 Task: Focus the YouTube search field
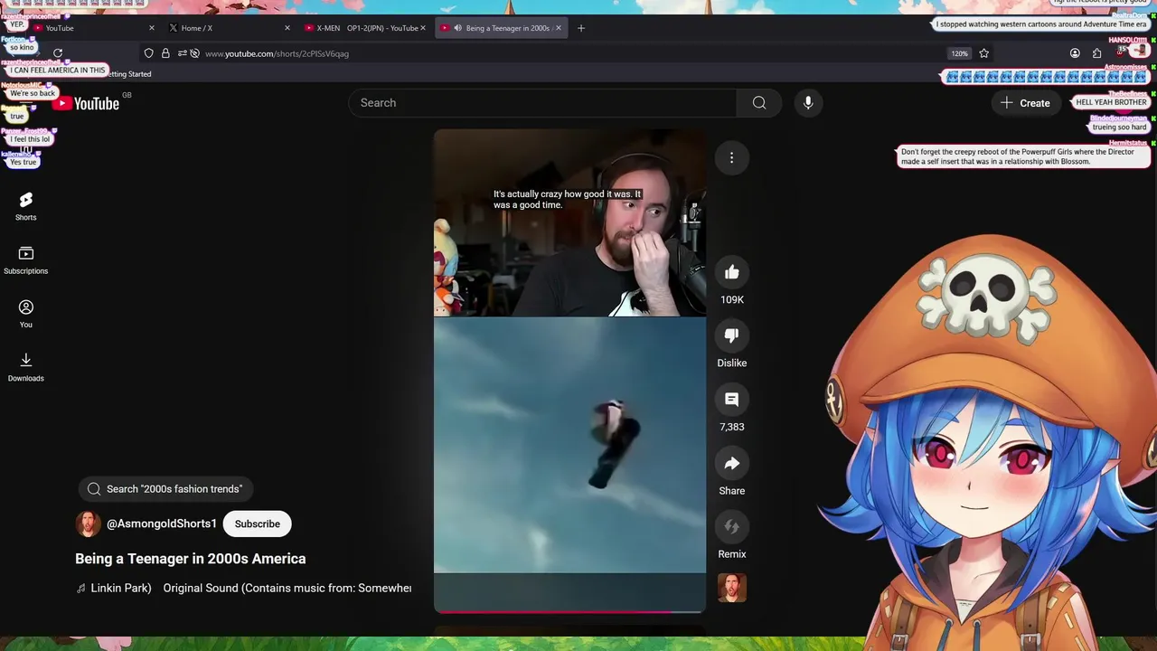point(542,103)
